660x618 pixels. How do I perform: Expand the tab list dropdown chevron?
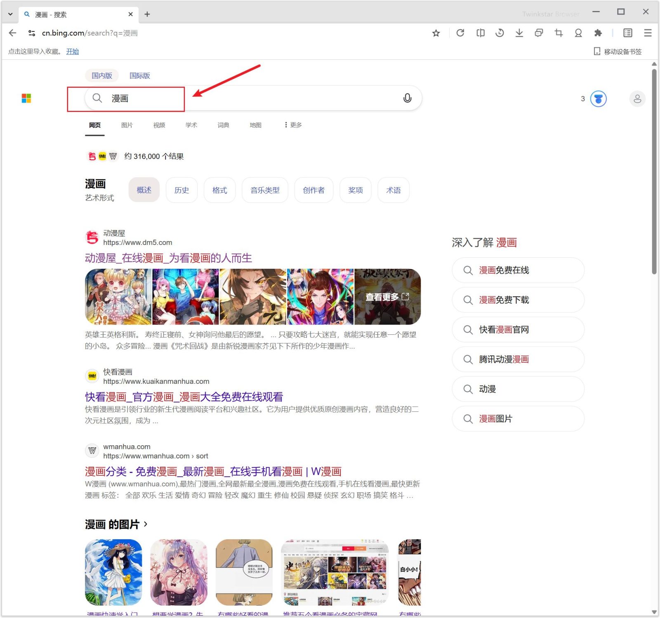pyautogui.click(x=10, y=14)
